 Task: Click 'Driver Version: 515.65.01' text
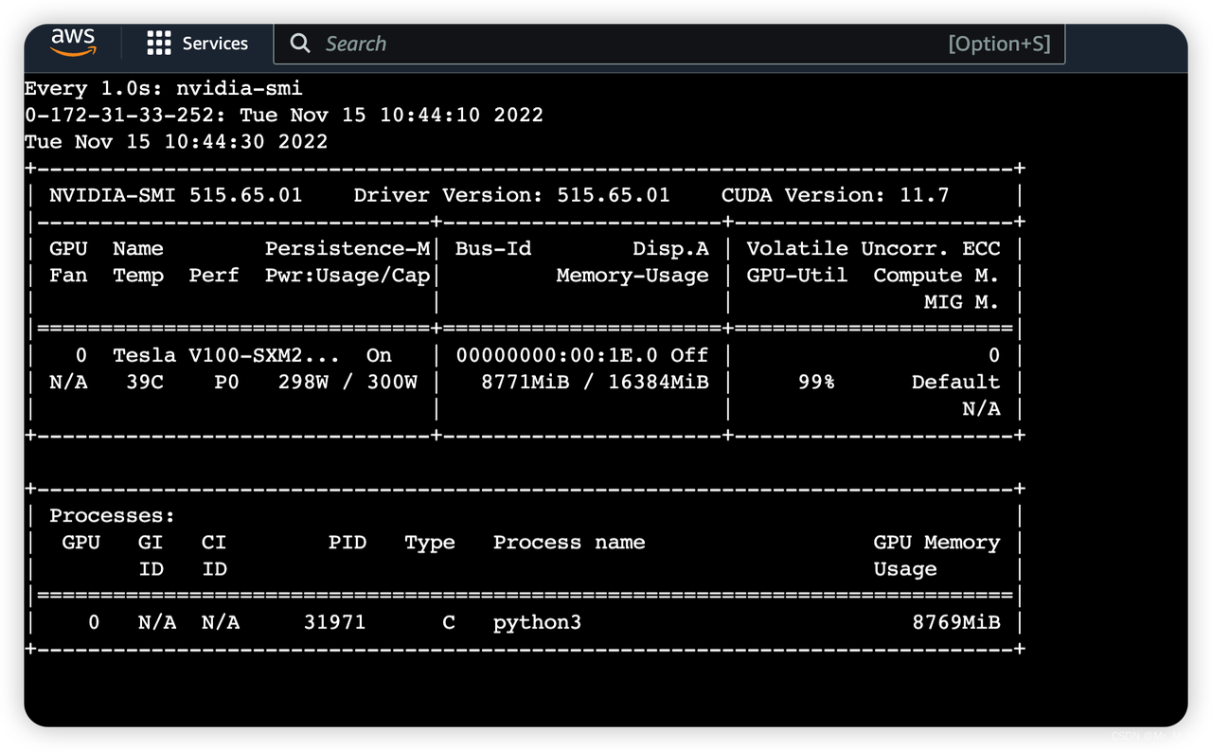pyautogui.click(x=511, y=195)
